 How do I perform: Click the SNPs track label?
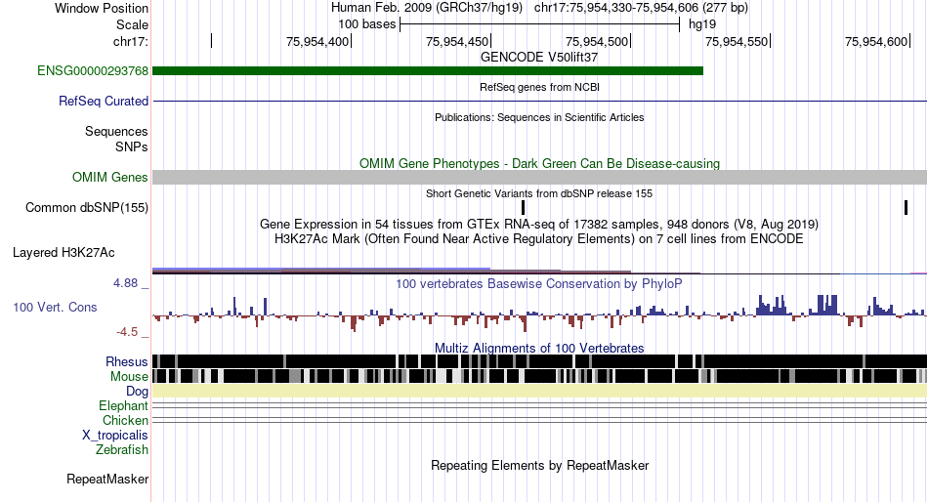point(132,146)
